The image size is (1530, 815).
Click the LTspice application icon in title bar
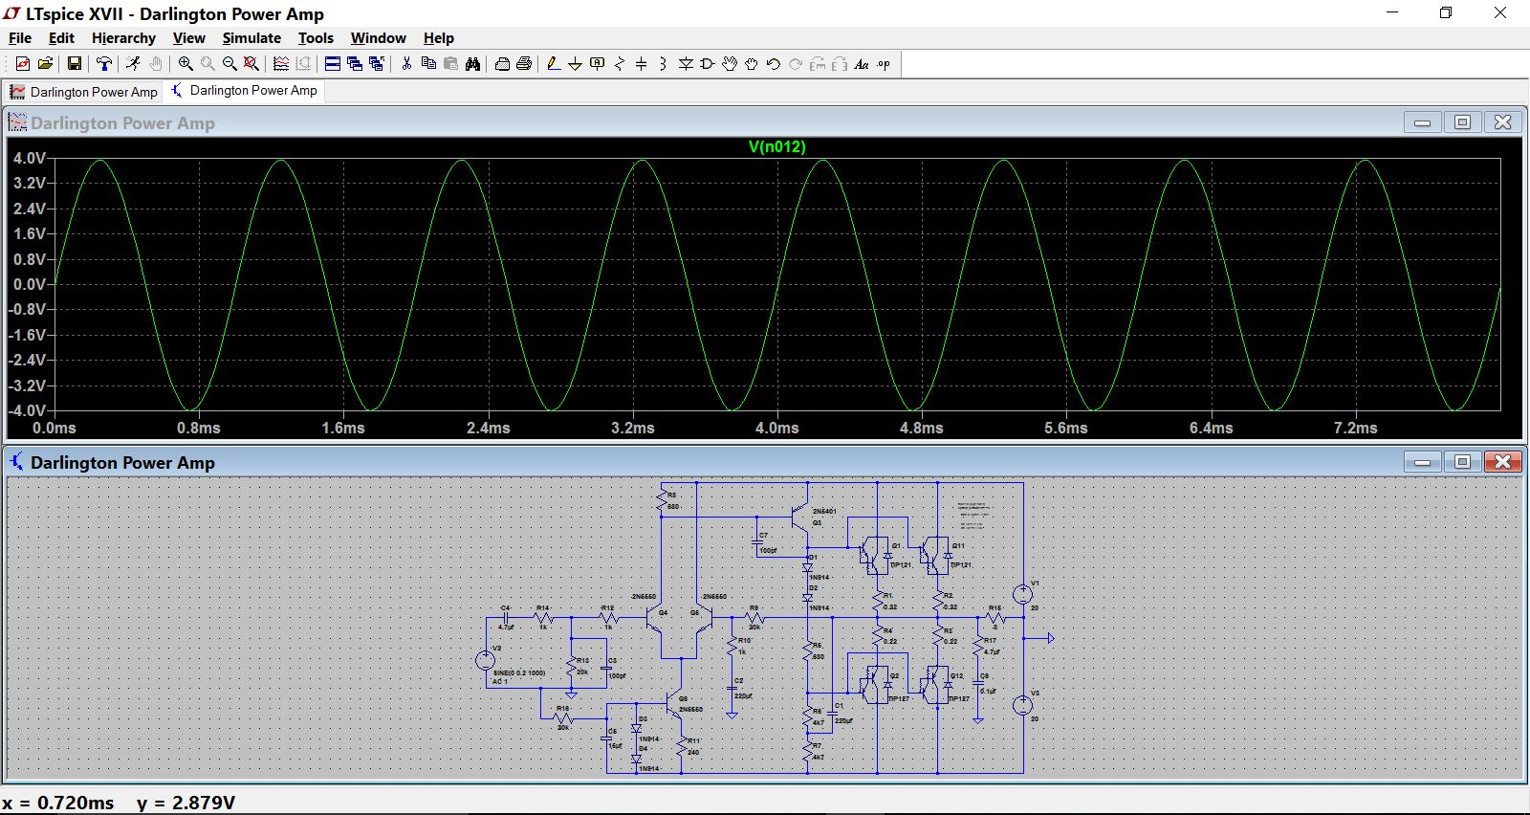[x=12, y=13]
